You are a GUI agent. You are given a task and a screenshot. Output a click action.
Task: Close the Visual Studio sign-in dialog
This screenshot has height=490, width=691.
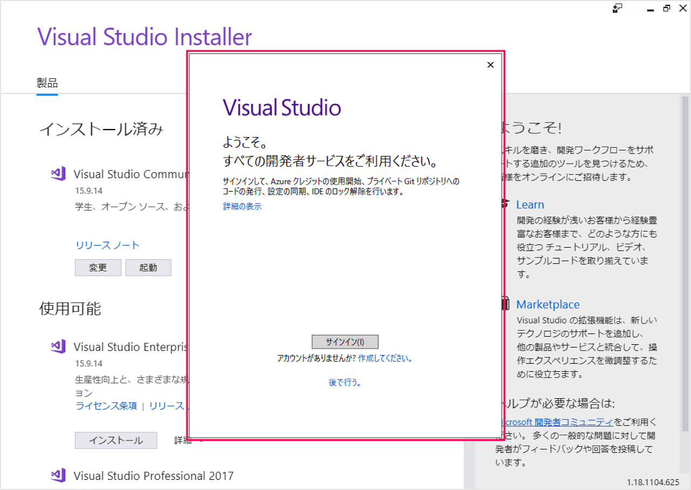(x=490, y=65)
